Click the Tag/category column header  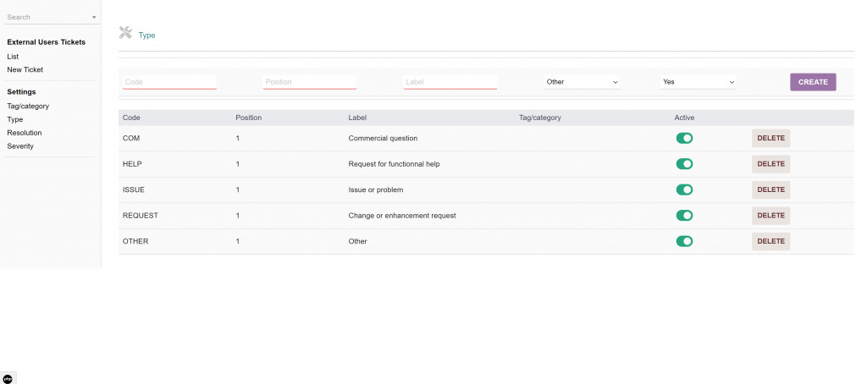[539, 118]
